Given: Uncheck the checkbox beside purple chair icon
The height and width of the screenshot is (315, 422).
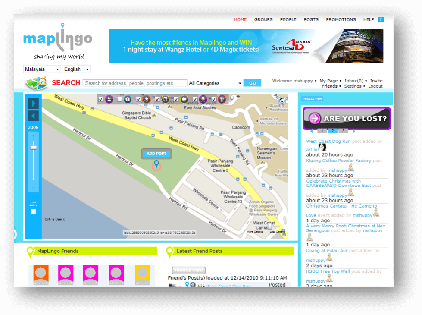Looking at the screenshot, I should point(195,99).
